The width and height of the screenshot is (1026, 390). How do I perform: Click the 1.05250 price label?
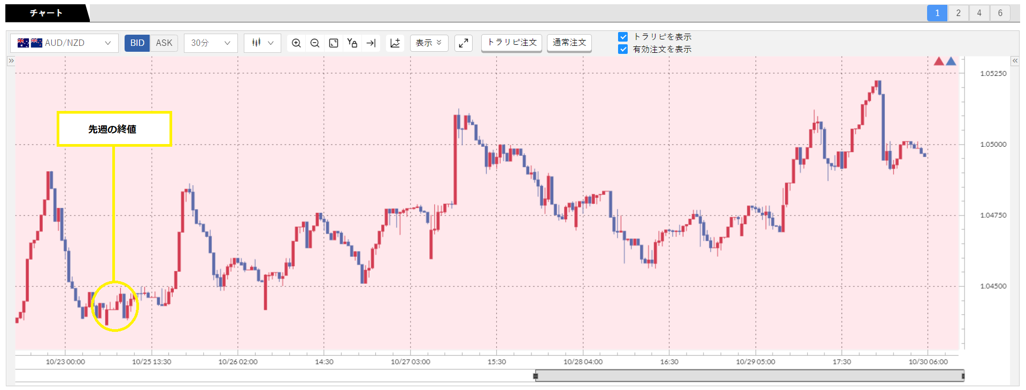pyautogui.click(x=993, y=74)
